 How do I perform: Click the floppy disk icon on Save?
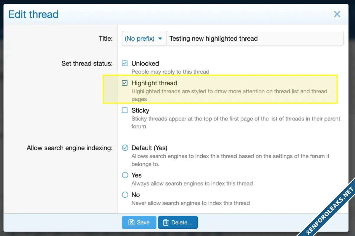[131, 222]
